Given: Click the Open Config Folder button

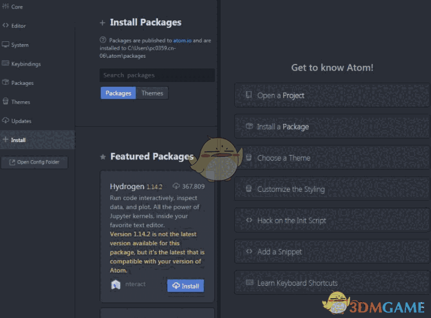Looking at the screenshot, I should coord(35,162).
